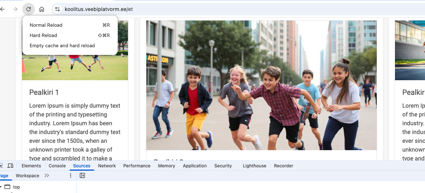425x193 pixels.
Task: Switch to the Network tab
Action: coord(107,166)
